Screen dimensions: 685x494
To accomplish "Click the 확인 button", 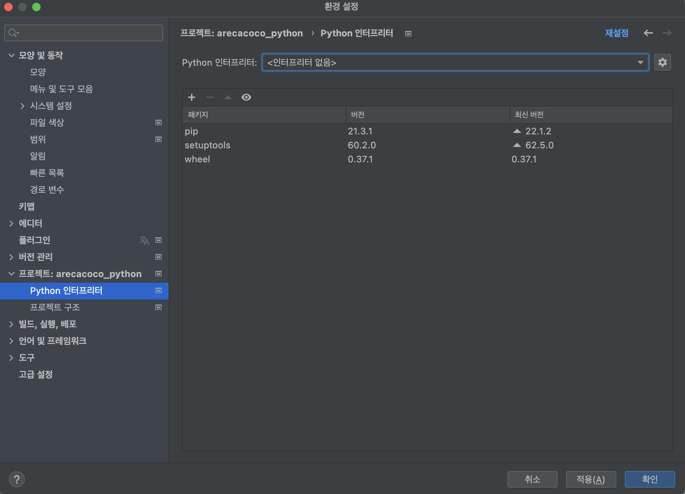I will click(650, 479).
